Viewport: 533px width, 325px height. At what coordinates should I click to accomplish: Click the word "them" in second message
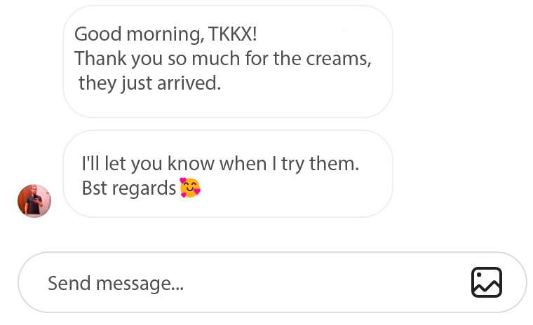tap(333, 163)
